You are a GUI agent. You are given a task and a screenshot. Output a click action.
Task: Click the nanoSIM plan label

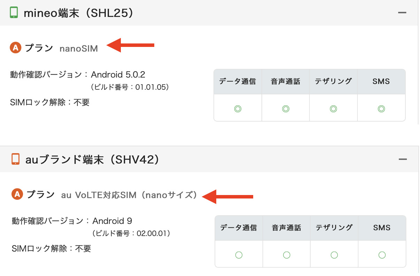point(79,49)
